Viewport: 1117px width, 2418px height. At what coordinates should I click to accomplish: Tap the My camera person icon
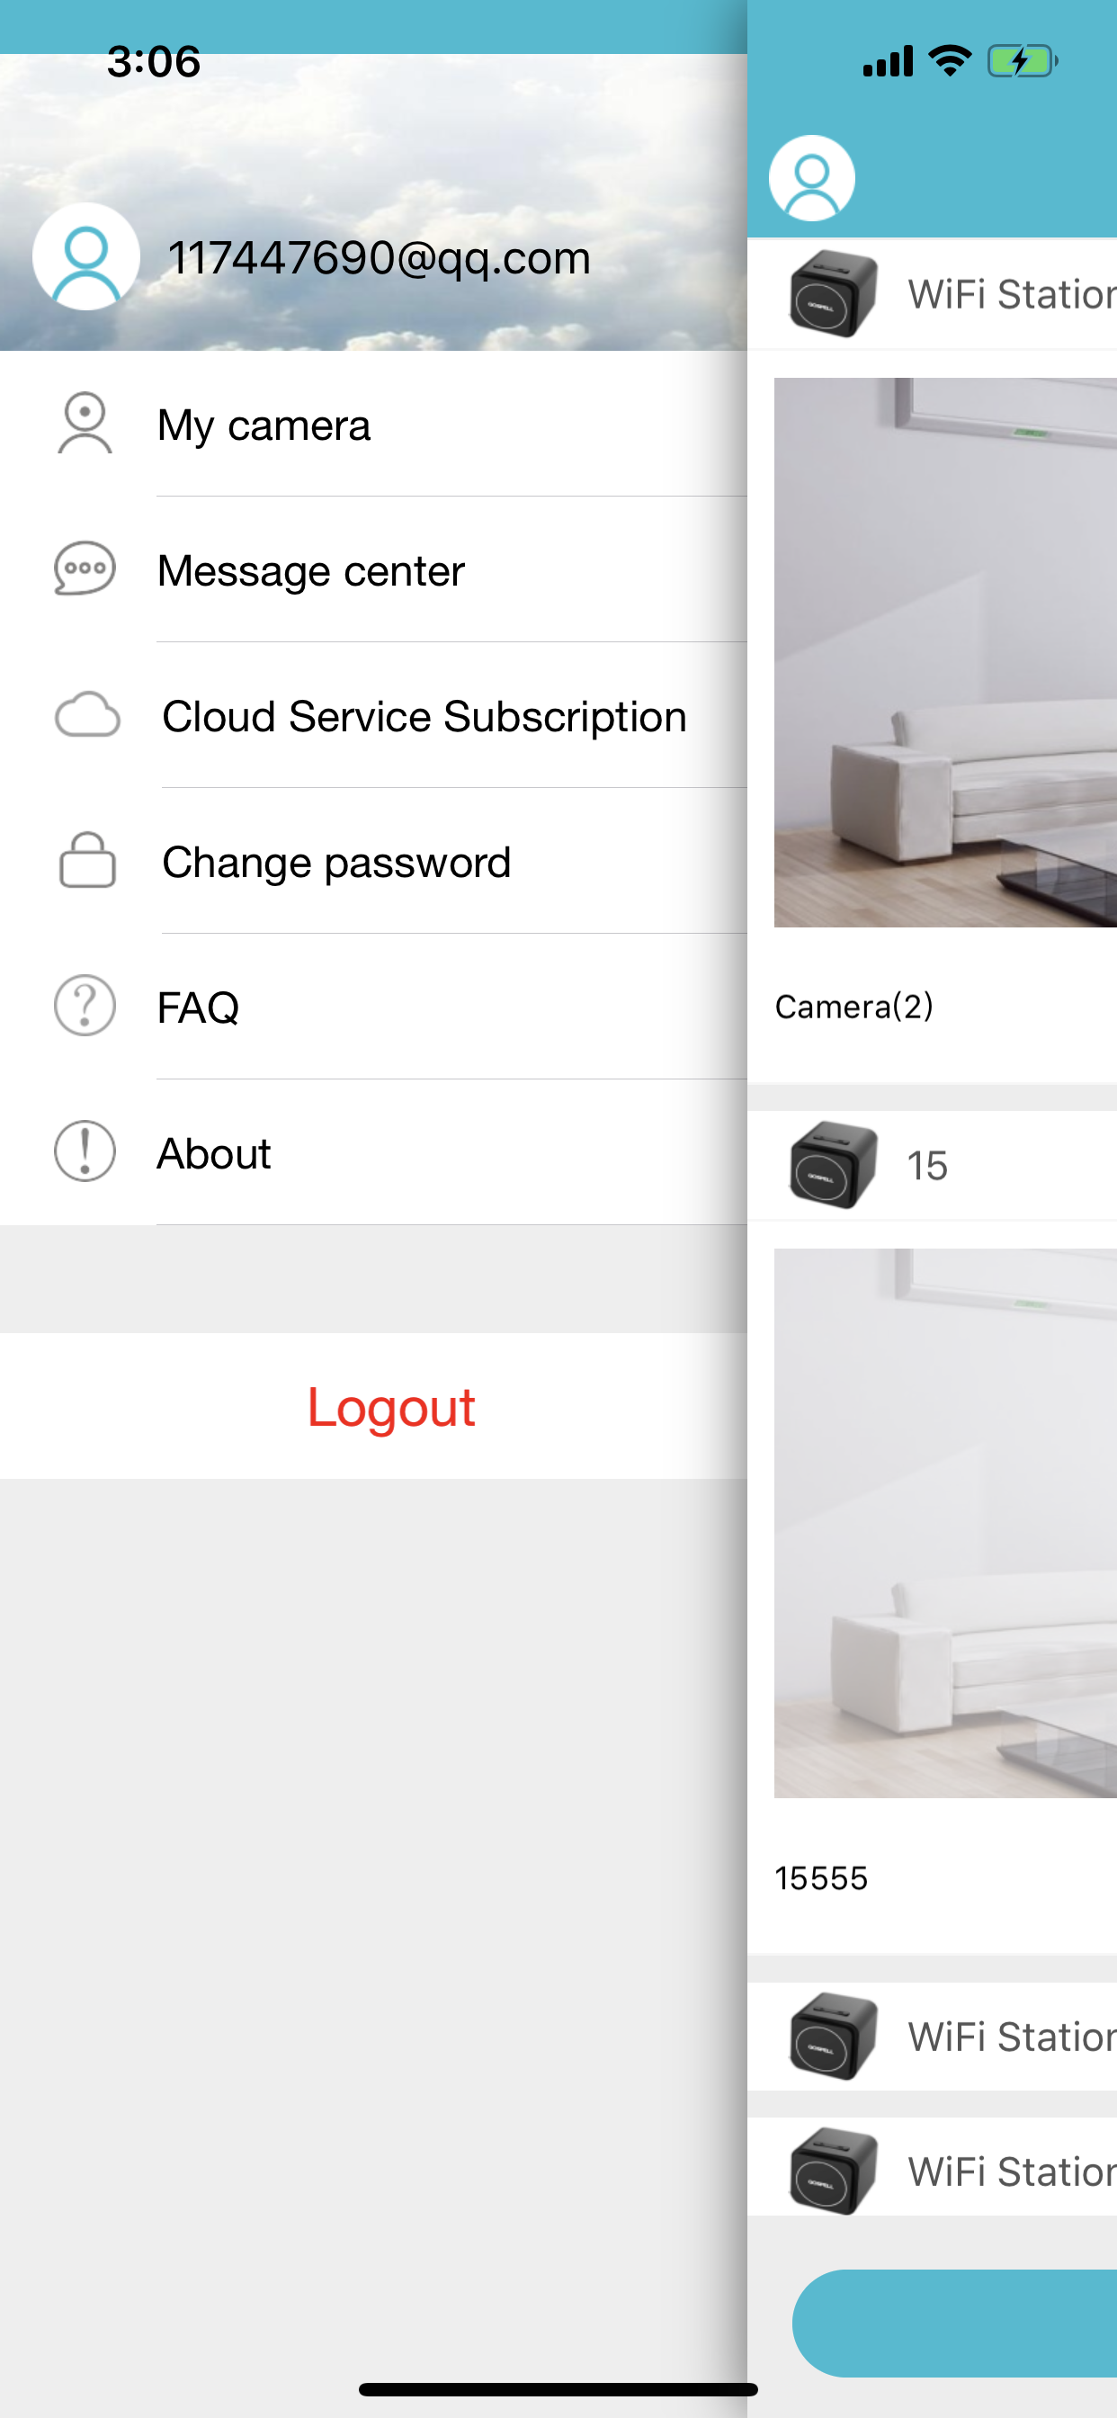[x=85, y=424]
